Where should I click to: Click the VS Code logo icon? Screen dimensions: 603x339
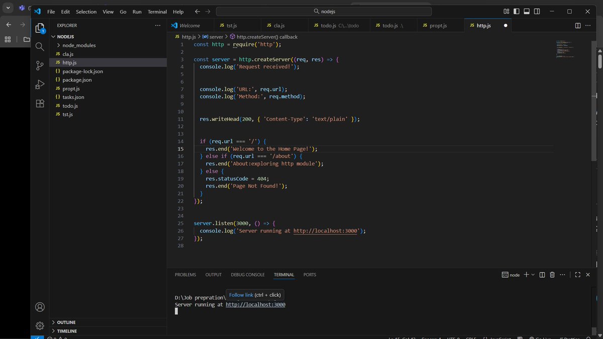[x=37, y=11]
